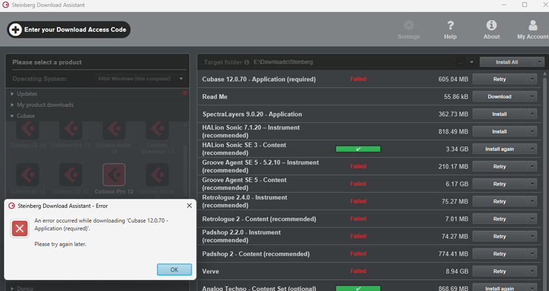Install SpectraLayers 9.0.20 Application
This screenshot has height=291, width=549.
pyautogui.click(x=499, y=114)
